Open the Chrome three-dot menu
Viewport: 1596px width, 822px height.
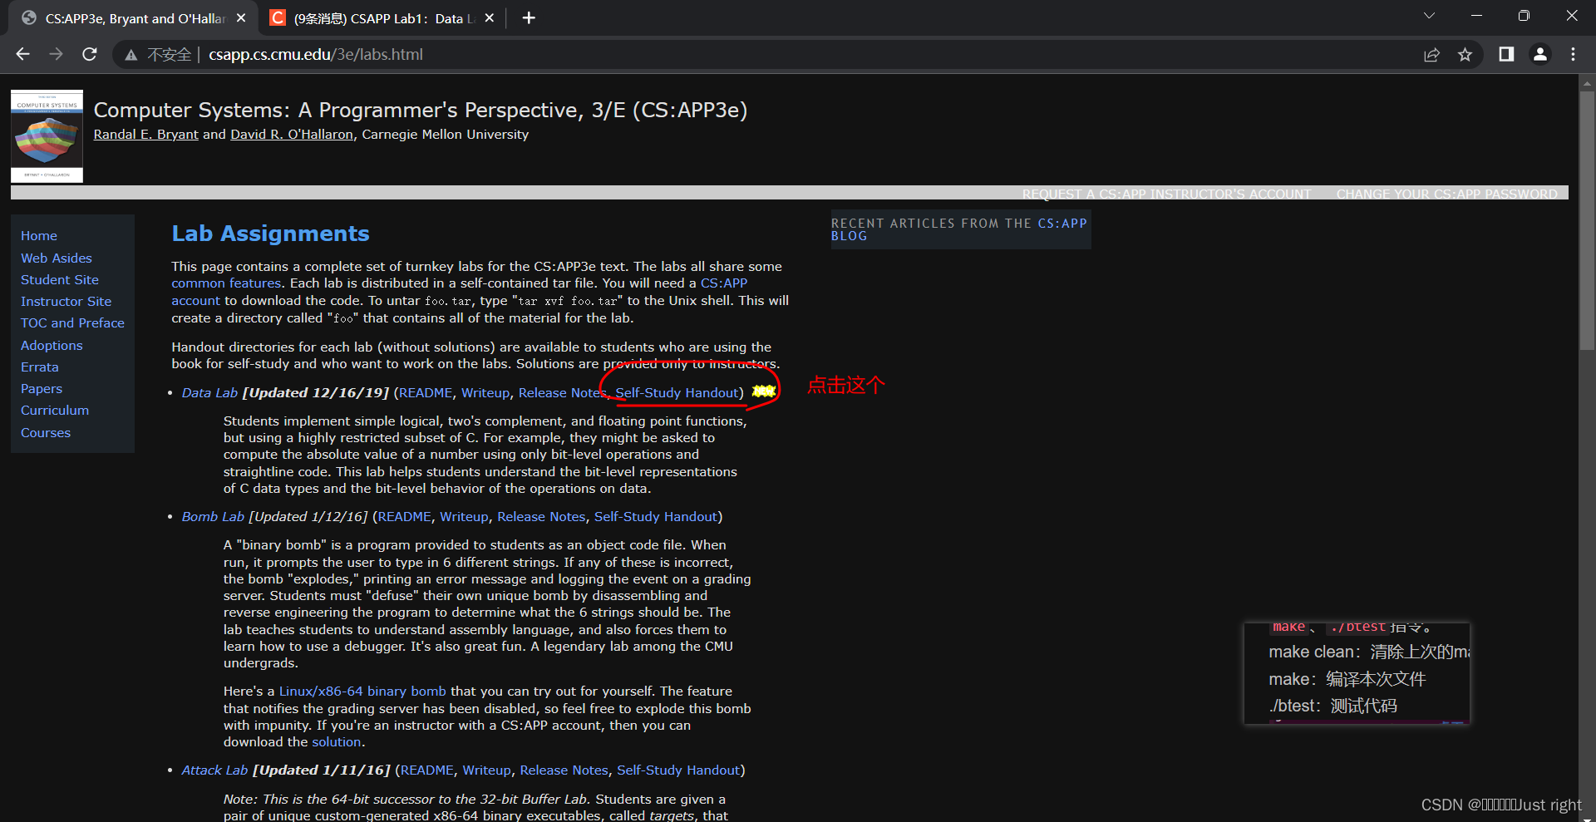tap(1573, 54)
